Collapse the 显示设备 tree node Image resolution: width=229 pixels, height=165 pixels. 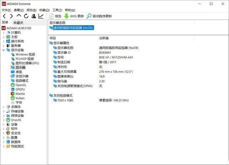4,50
